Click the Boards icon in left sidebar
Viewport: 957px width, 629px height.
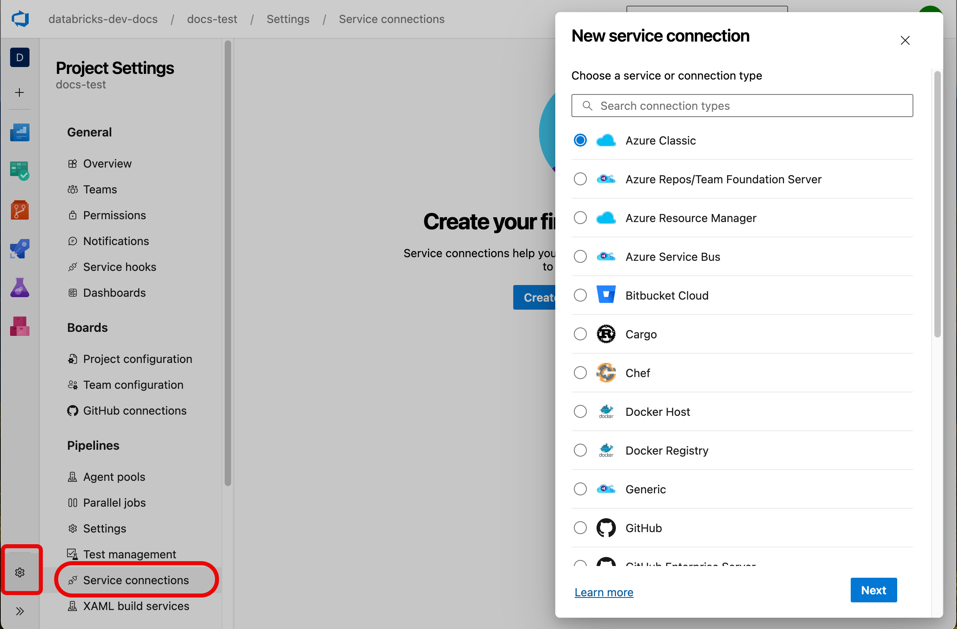[20, 171]
